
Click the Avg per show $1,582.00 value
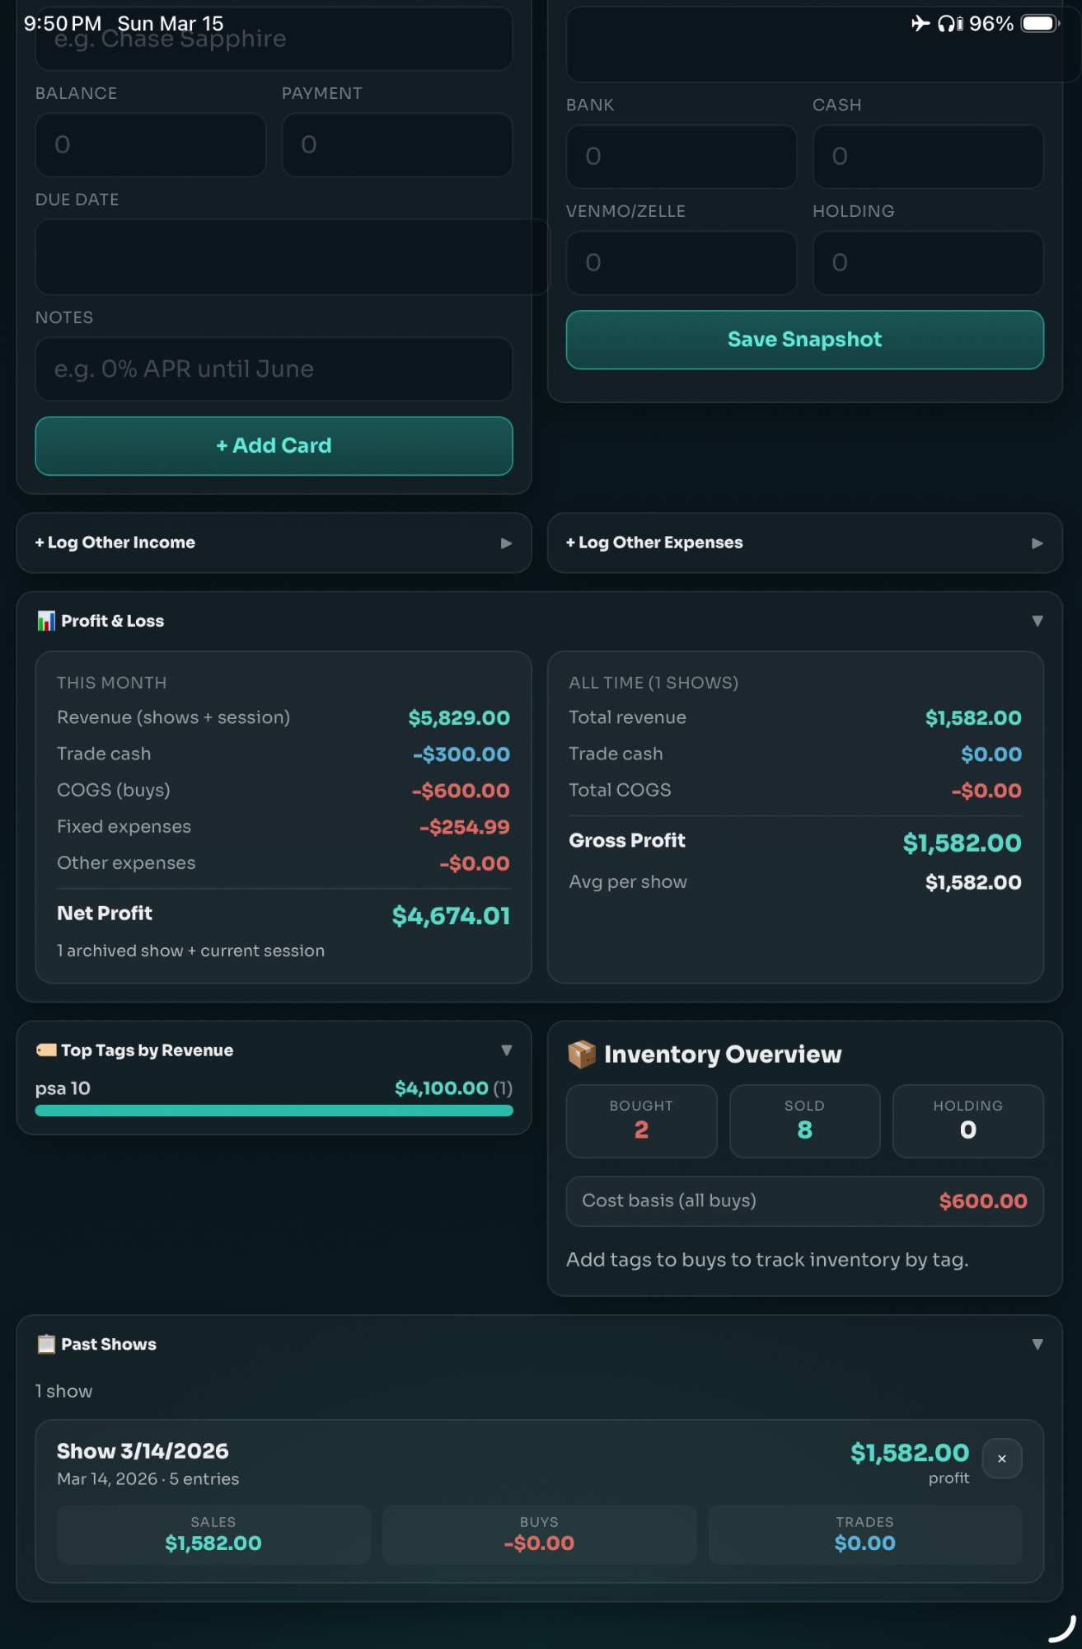[973, 882]
